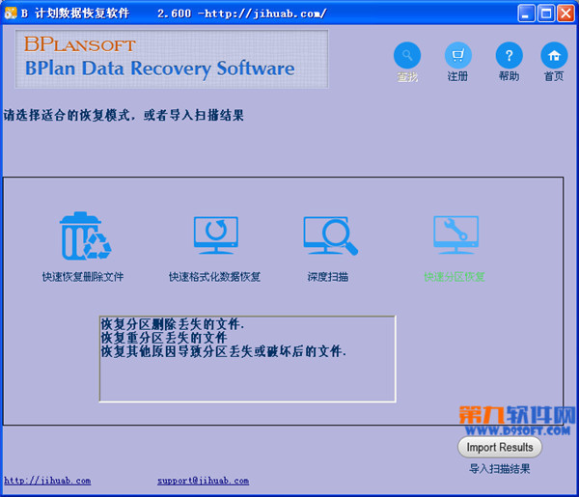Go to home page (首页) icon
Viewport: 579px width, 497px height.
click(x=554, y=55)
